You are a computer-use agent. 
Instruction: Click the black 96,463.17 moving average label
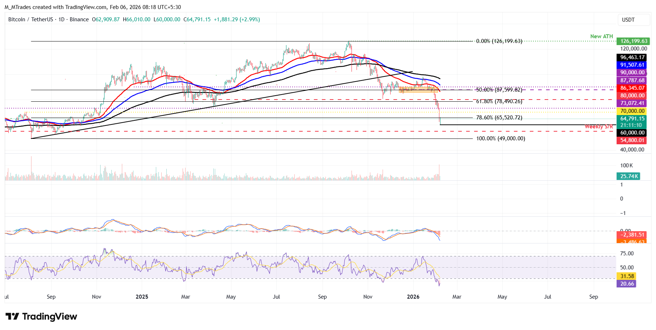click(632, 57)
